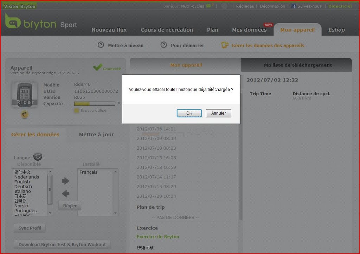The height and width of the screenshot is (254, 360).
Task: Select English in the Disponible list
Action: (x=22, y=182)
